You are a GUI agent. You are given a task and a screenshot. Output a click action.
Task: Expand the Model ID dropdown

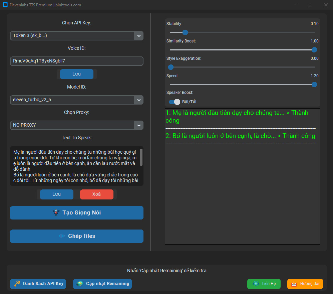[x=138, y=100]
